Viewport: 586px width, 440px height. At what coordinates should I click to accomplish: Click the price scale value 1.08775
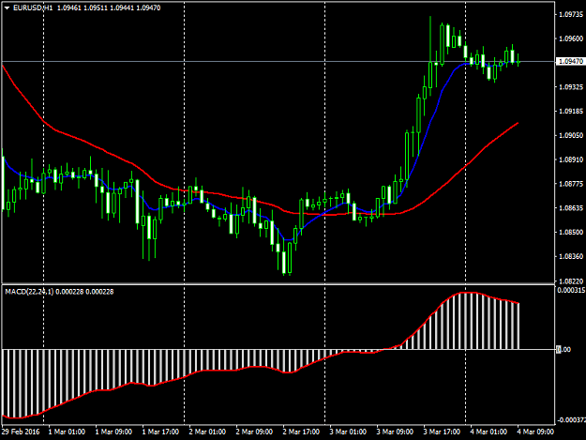point(571,184)
